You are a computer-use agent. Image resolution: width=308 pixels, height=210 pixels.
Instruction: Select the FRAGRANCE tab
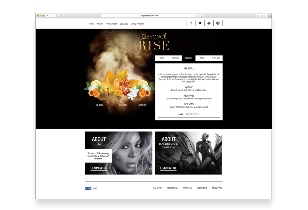[x=189, y=58]
